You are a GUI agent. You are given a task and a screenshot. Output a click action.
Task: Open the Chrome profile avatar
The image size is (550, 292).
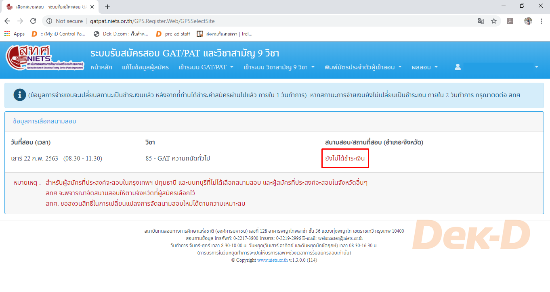point(528,21)
